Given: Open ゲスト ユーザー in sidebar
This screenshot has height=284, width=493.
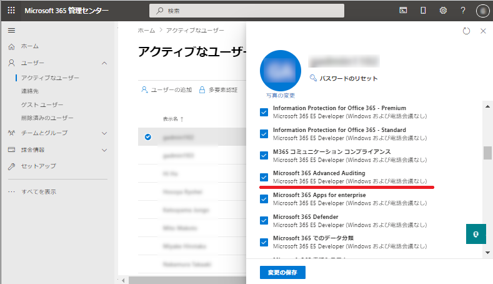Looking at the screenshot, I should (42, 104).
